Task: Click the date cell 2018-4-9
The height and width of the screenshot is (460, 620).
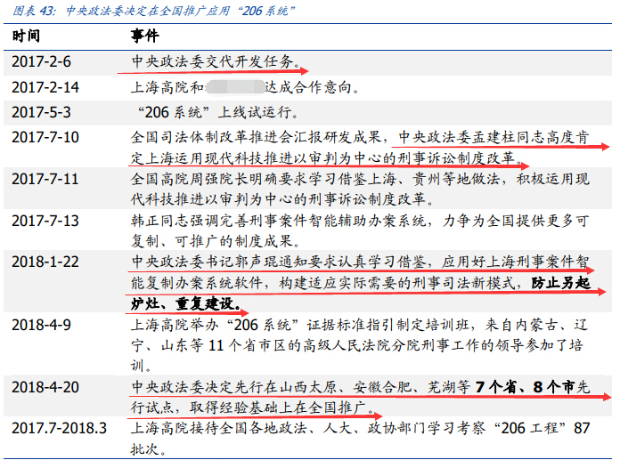Action: pyautogui.click(x=41, y=324)
